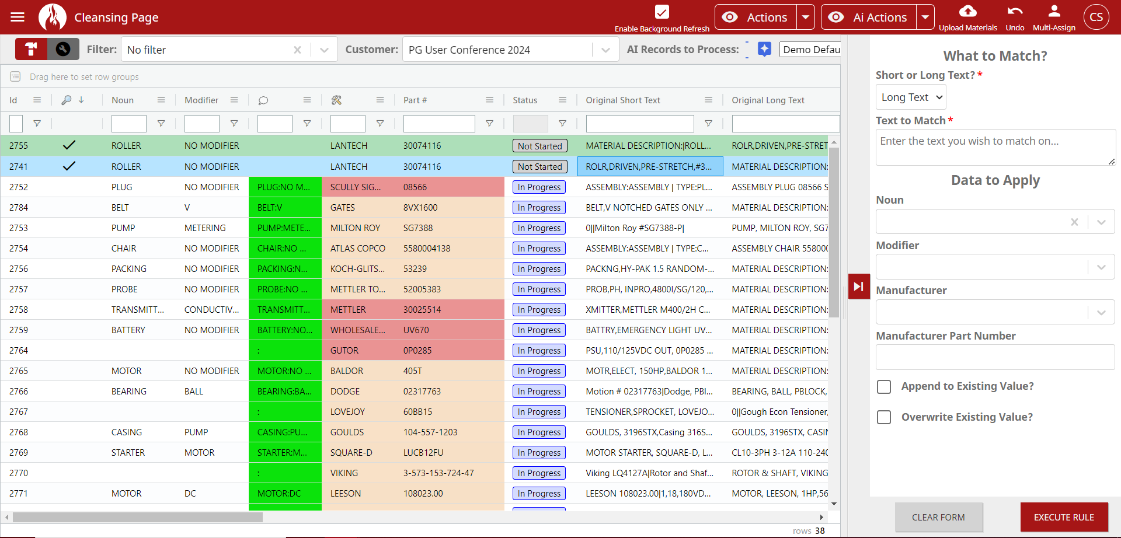Screen dimensions: 1121x538
Task: Click the blue AI sparkle icon near Records to Process
Action: click(765, 49)
